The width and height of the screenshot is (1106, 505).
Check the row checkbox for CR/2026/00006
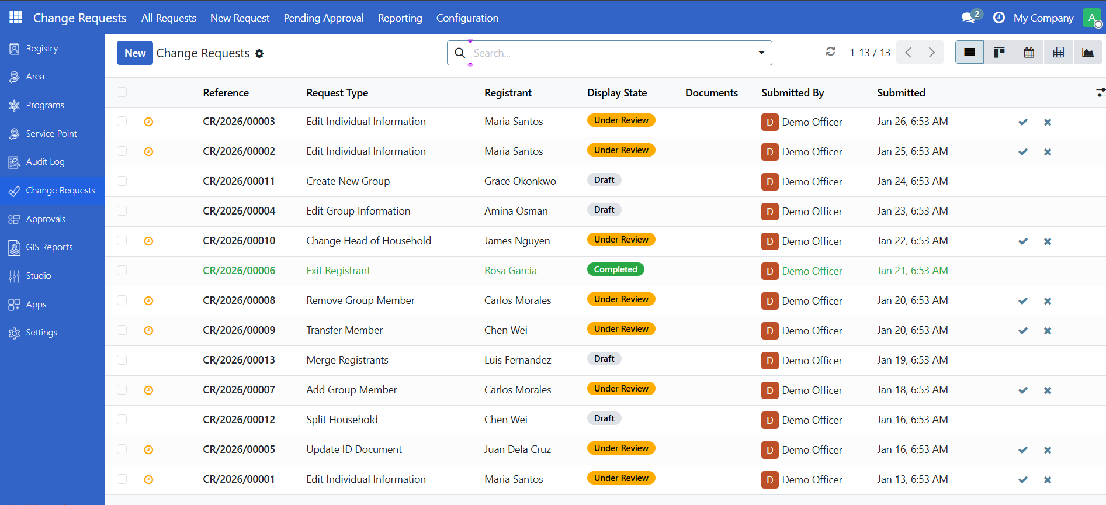tap(122, 271)
